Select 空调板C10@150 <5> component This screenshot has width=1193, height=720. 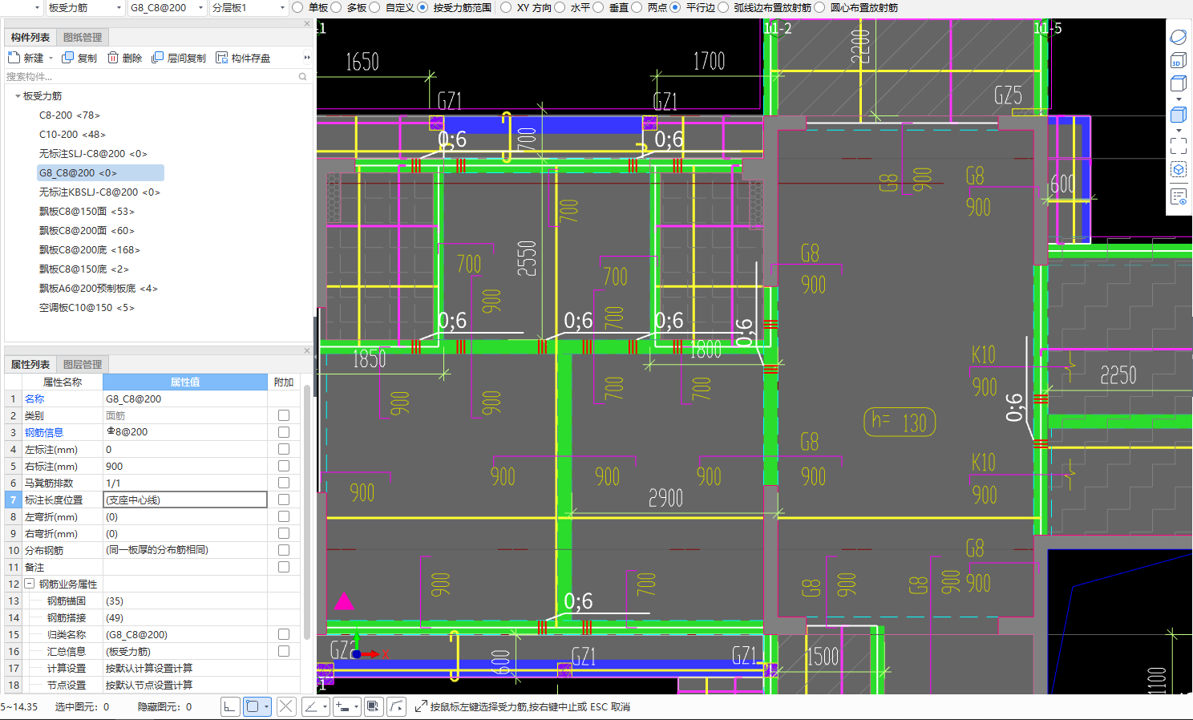tap(87, 308)
